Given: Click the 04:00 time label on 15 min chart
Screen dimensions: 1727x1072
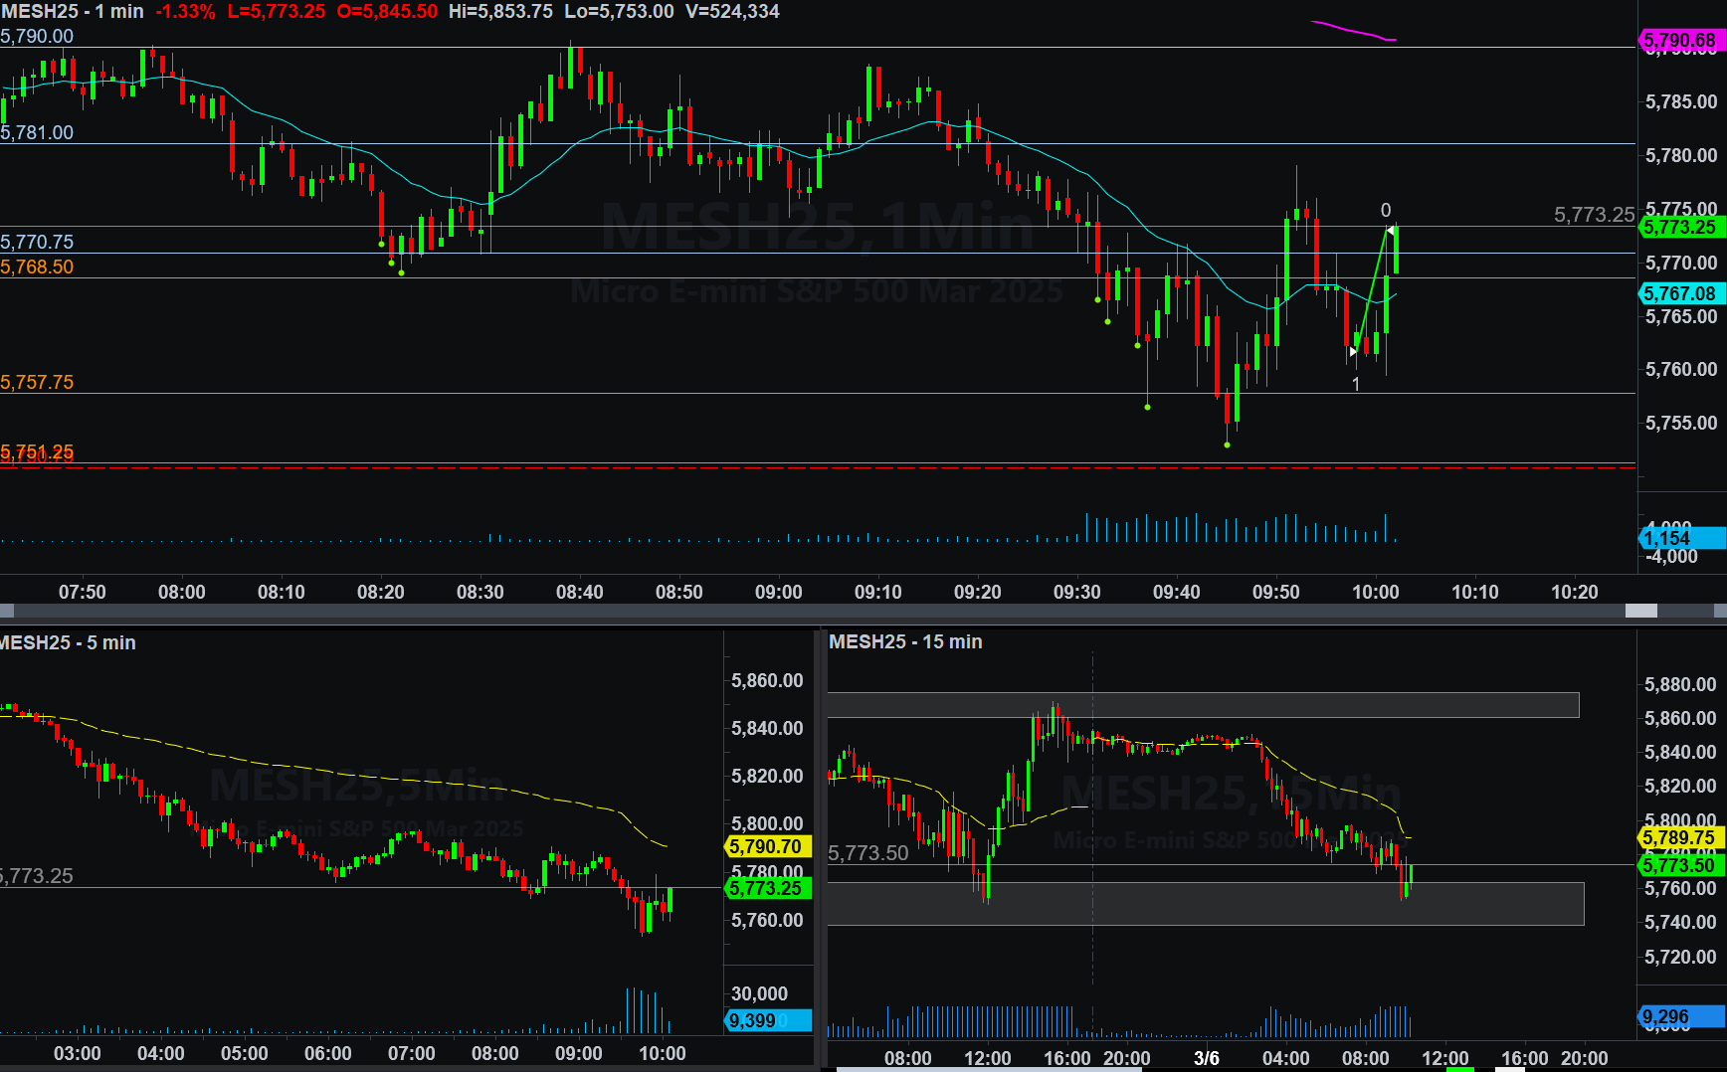Looking at the screenshot, I should click(x=1286, y=1058).
